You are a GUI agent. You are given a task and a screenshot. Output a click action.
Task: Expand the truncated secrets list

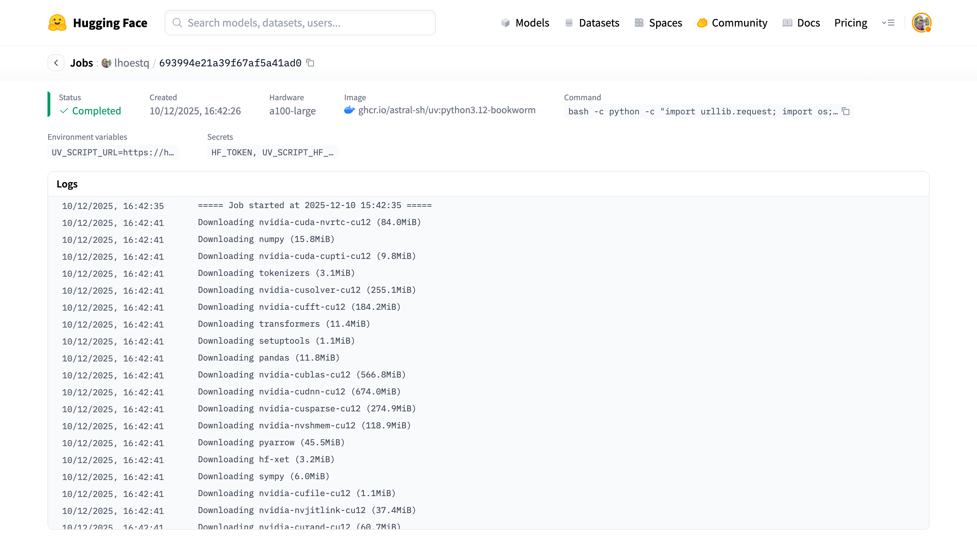272,152
